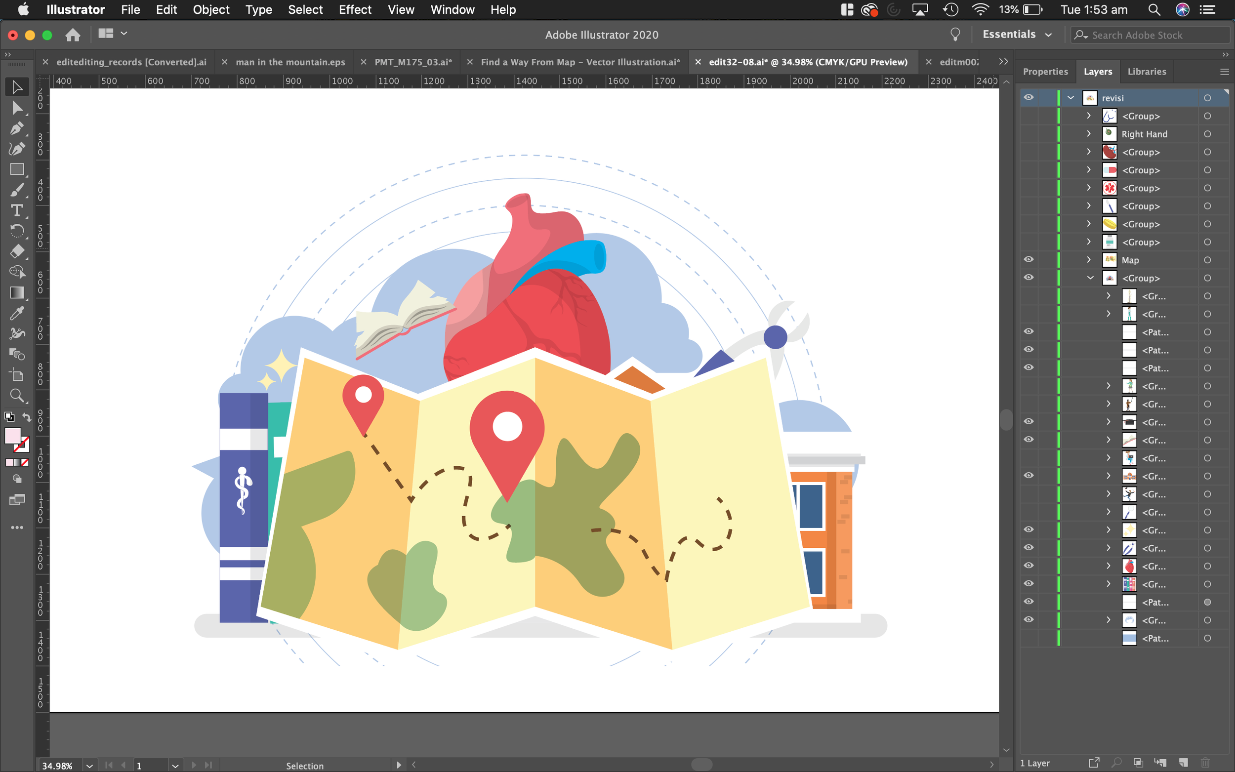Hide the Map layer

(1028, 259)
